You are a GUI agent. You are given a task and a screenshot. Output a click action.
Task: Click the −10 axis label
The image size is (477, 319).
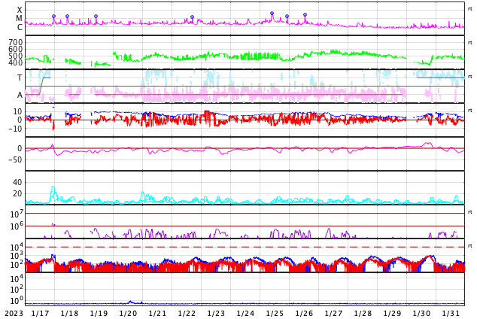pyautogui.click(x=14, y=129)
